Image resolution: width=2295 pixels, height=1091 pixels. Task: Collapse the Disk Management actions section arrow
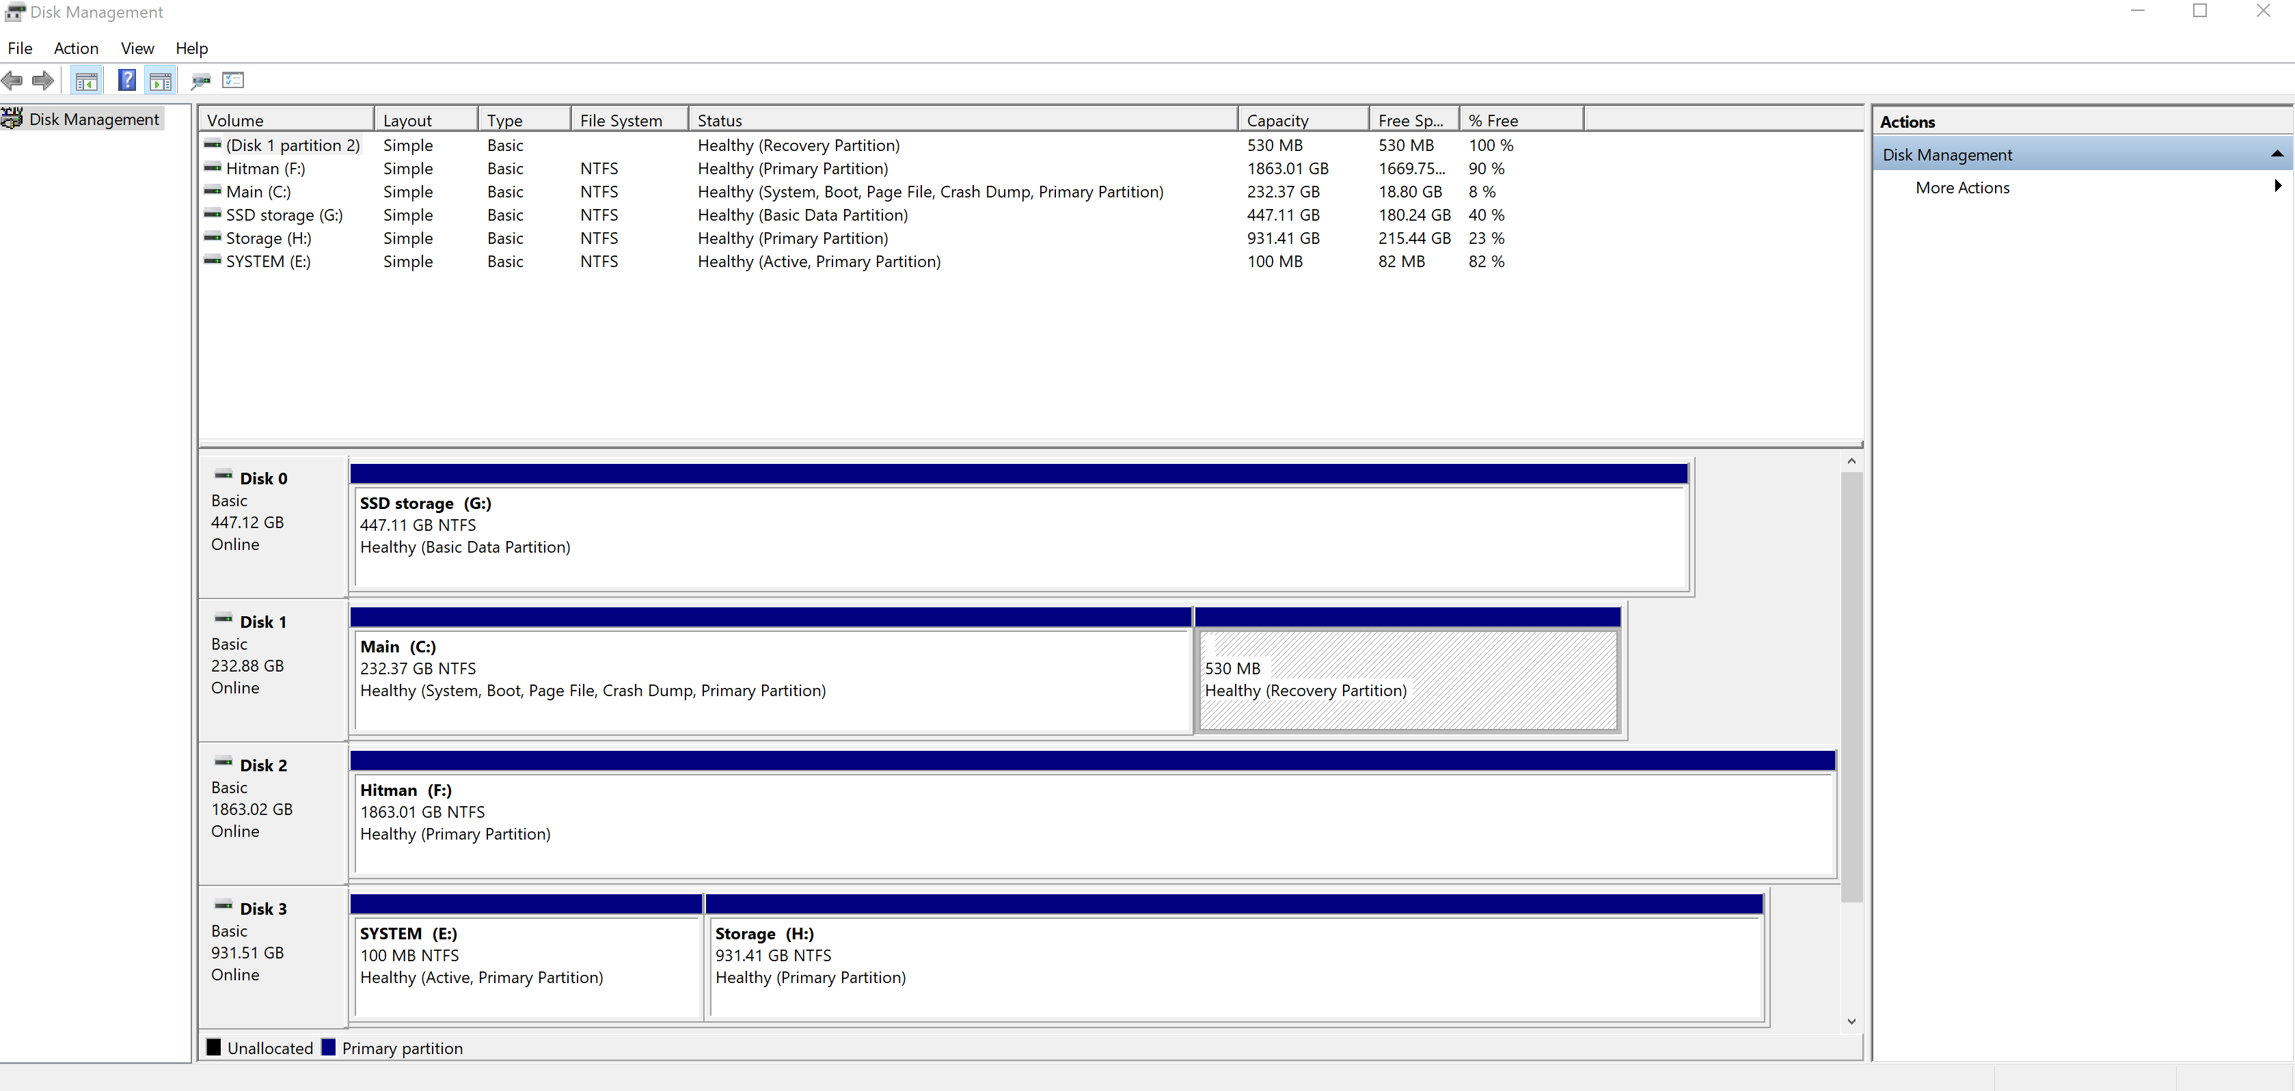pos(2277,154)
